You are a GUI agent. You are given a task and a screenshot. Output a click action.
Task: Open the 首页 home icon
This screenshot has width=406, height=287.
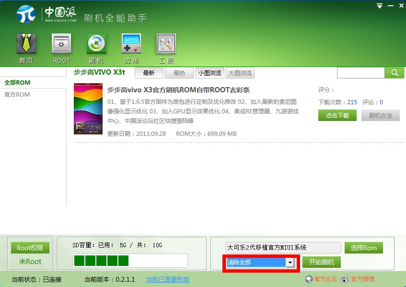pos(26,44)
